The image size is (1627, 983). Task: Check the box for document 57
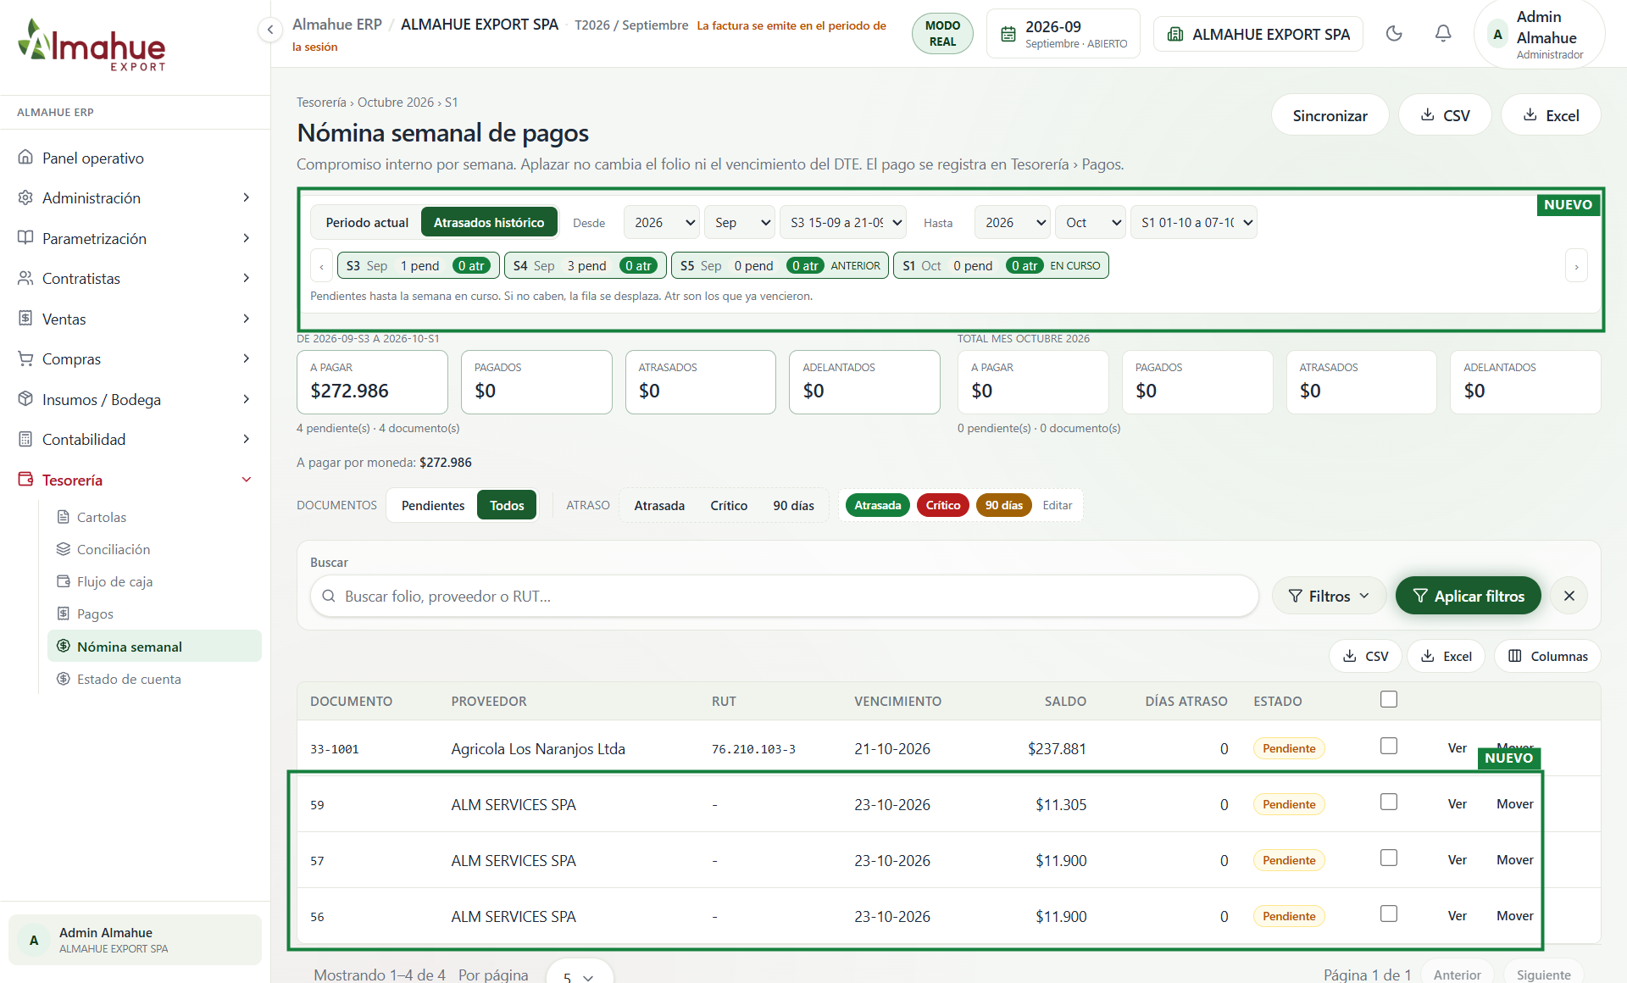point(1389,858)
